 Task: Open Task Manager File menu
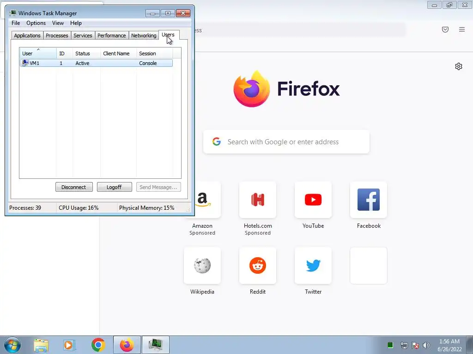[x=16, y=23]
